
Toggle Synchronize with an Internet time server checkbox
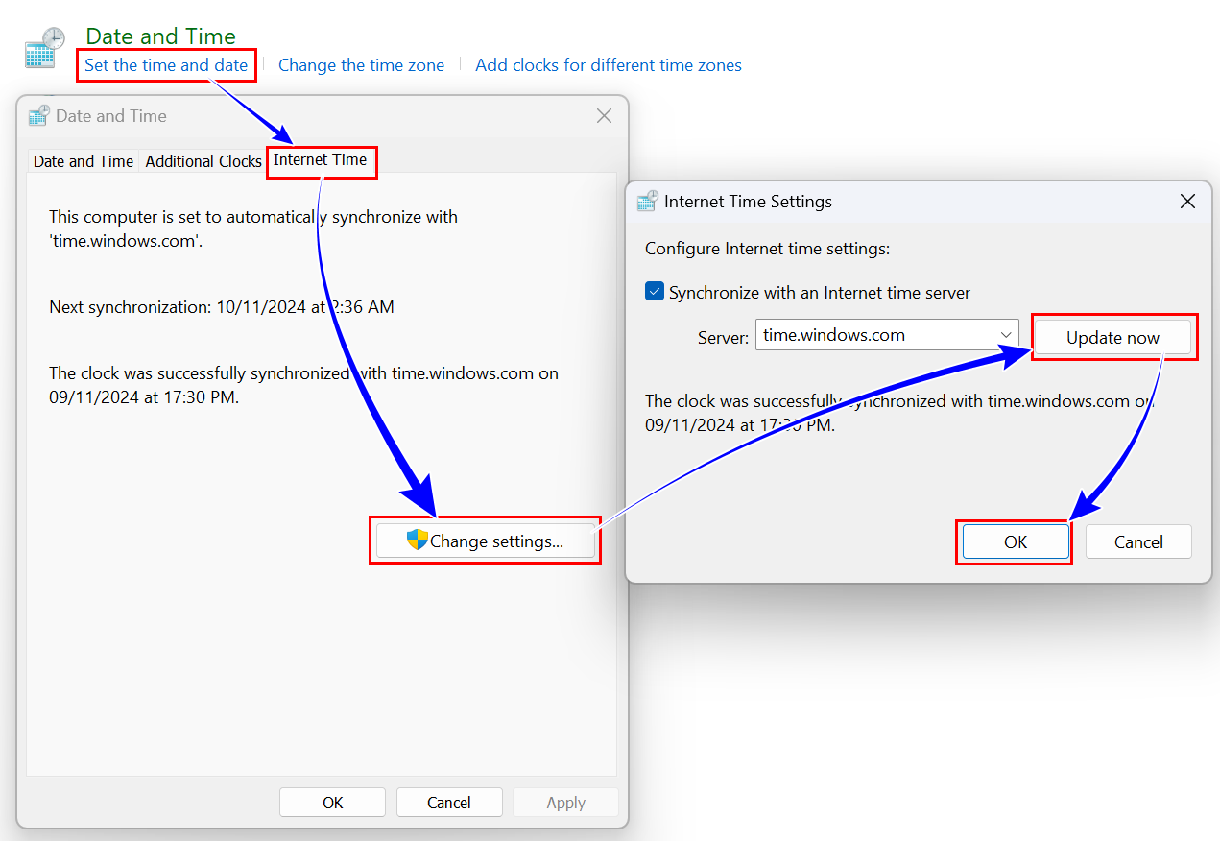click(x=655, y=292)
